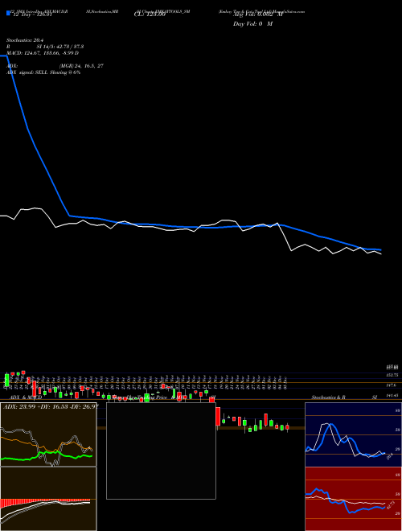402x531 pixels.
Task: Click the 'CL: 123.00' closing price text
Action: [150, 14]
